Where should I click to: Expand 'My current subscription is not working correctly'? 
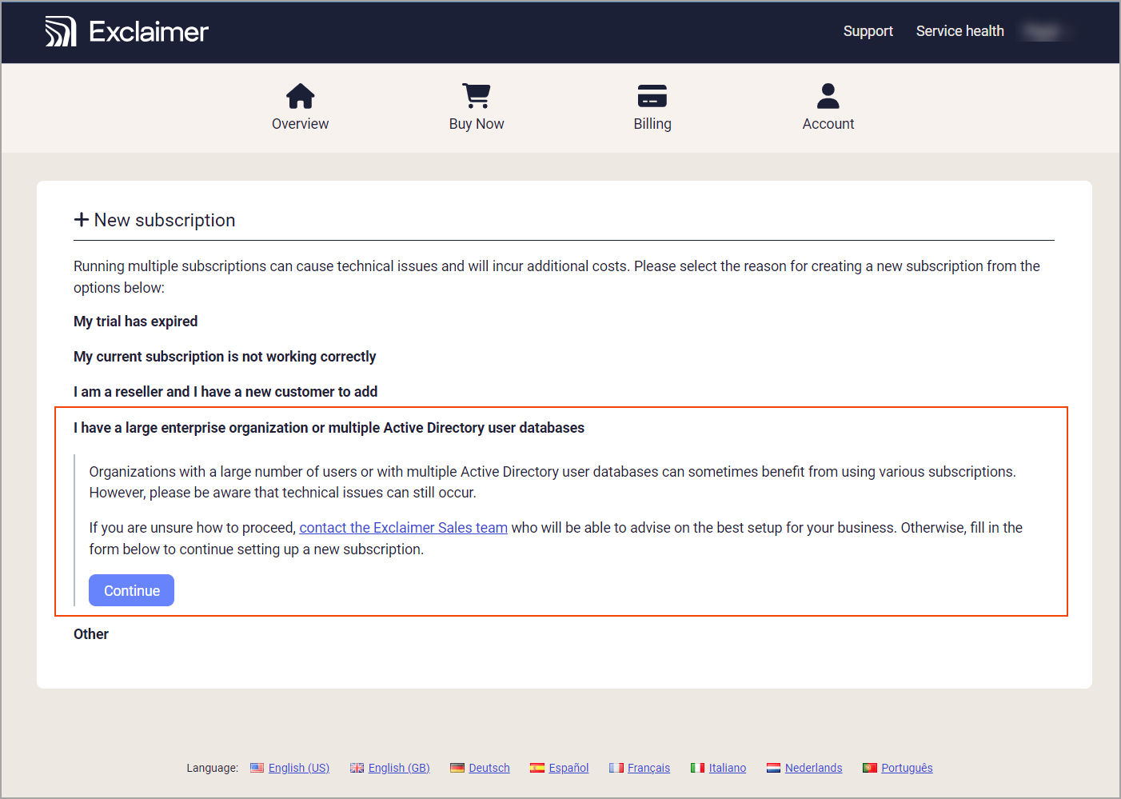point(225,356)
